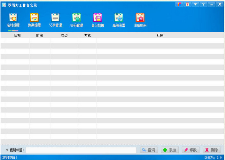225x160 pixels.
Task: Minimize the 翠雨方工作备忘录 window
Action: (212, 4)
